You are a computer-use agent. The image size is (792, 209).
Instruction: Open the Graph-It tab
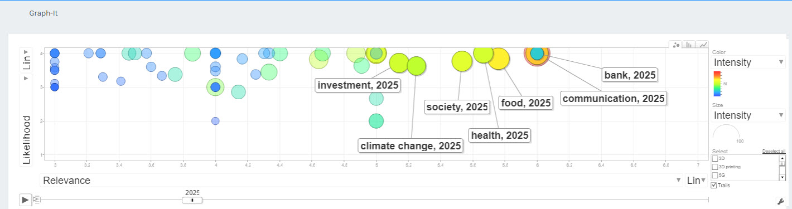44,13
